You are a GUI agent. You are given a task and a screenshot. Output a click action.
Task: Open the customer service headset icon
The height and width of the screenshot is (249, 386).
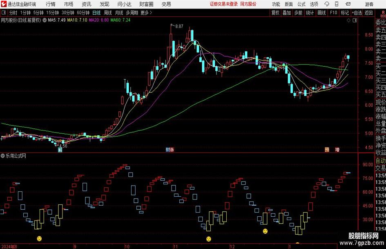pos(327,4)
